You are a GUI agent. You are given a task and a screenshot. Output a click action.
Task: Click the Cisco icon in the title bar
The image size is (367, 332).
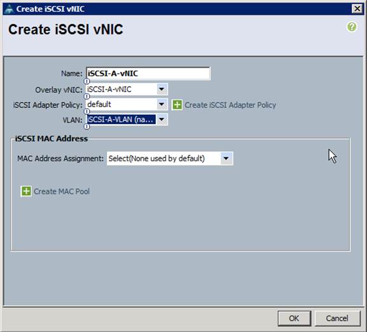(10, 9)
